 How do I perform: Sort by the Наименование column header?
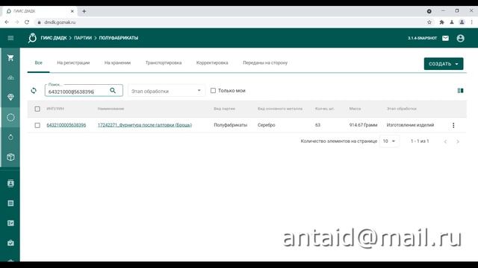coord(111,109)
